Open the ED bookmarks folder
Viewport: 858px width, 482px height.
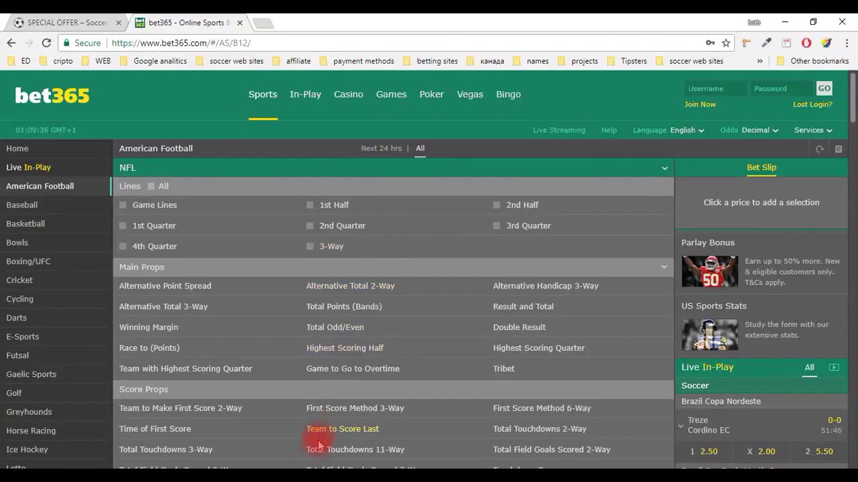[19, 61]
